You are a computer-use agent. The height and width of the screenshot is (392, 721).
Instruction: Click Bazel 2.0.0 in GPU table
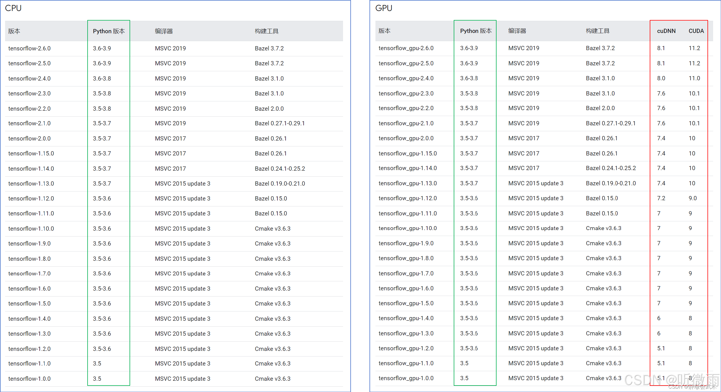tap(600, 108)
